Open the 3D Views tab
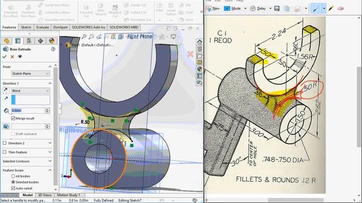 tap(45, 195)
